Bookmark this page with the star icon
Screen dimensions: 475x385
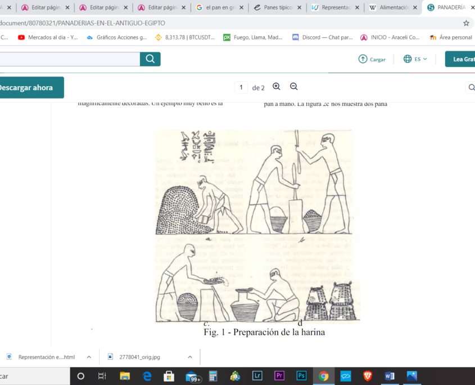(x=466, y=23)
